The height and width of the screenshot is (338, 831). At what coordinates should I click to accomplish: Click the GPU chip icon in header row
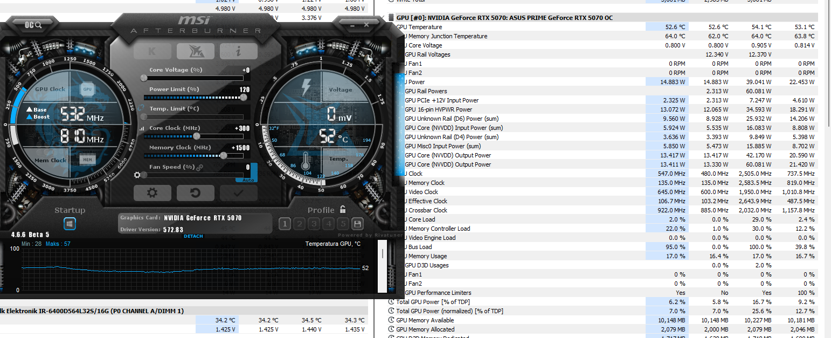[x=392, y=18]
